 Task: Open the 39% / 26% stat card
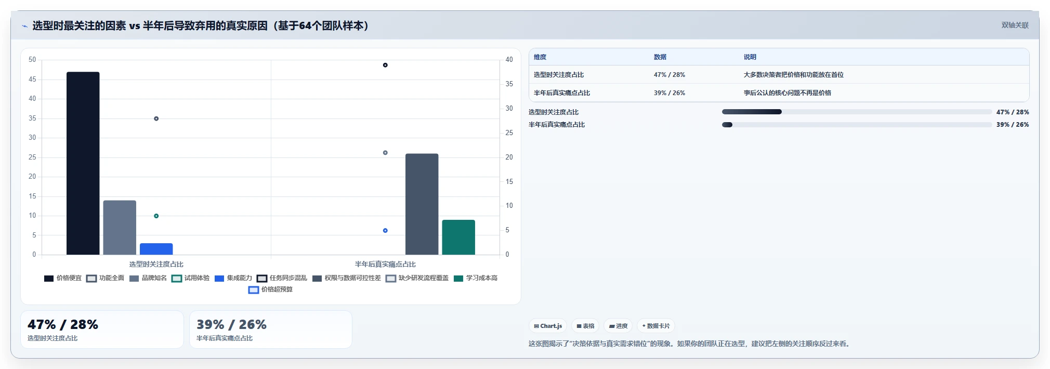(271, 330)
